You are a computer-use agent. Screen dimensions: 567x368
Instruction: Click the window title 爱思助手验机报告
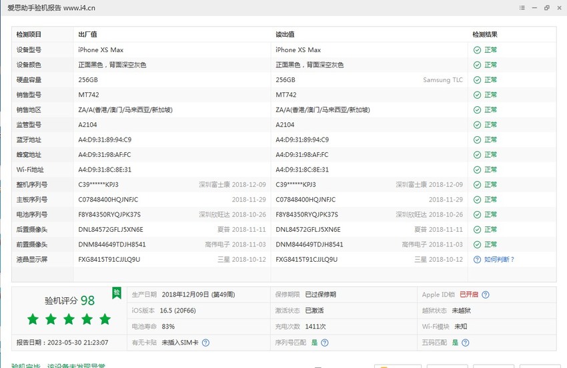(x=34, y=8)
